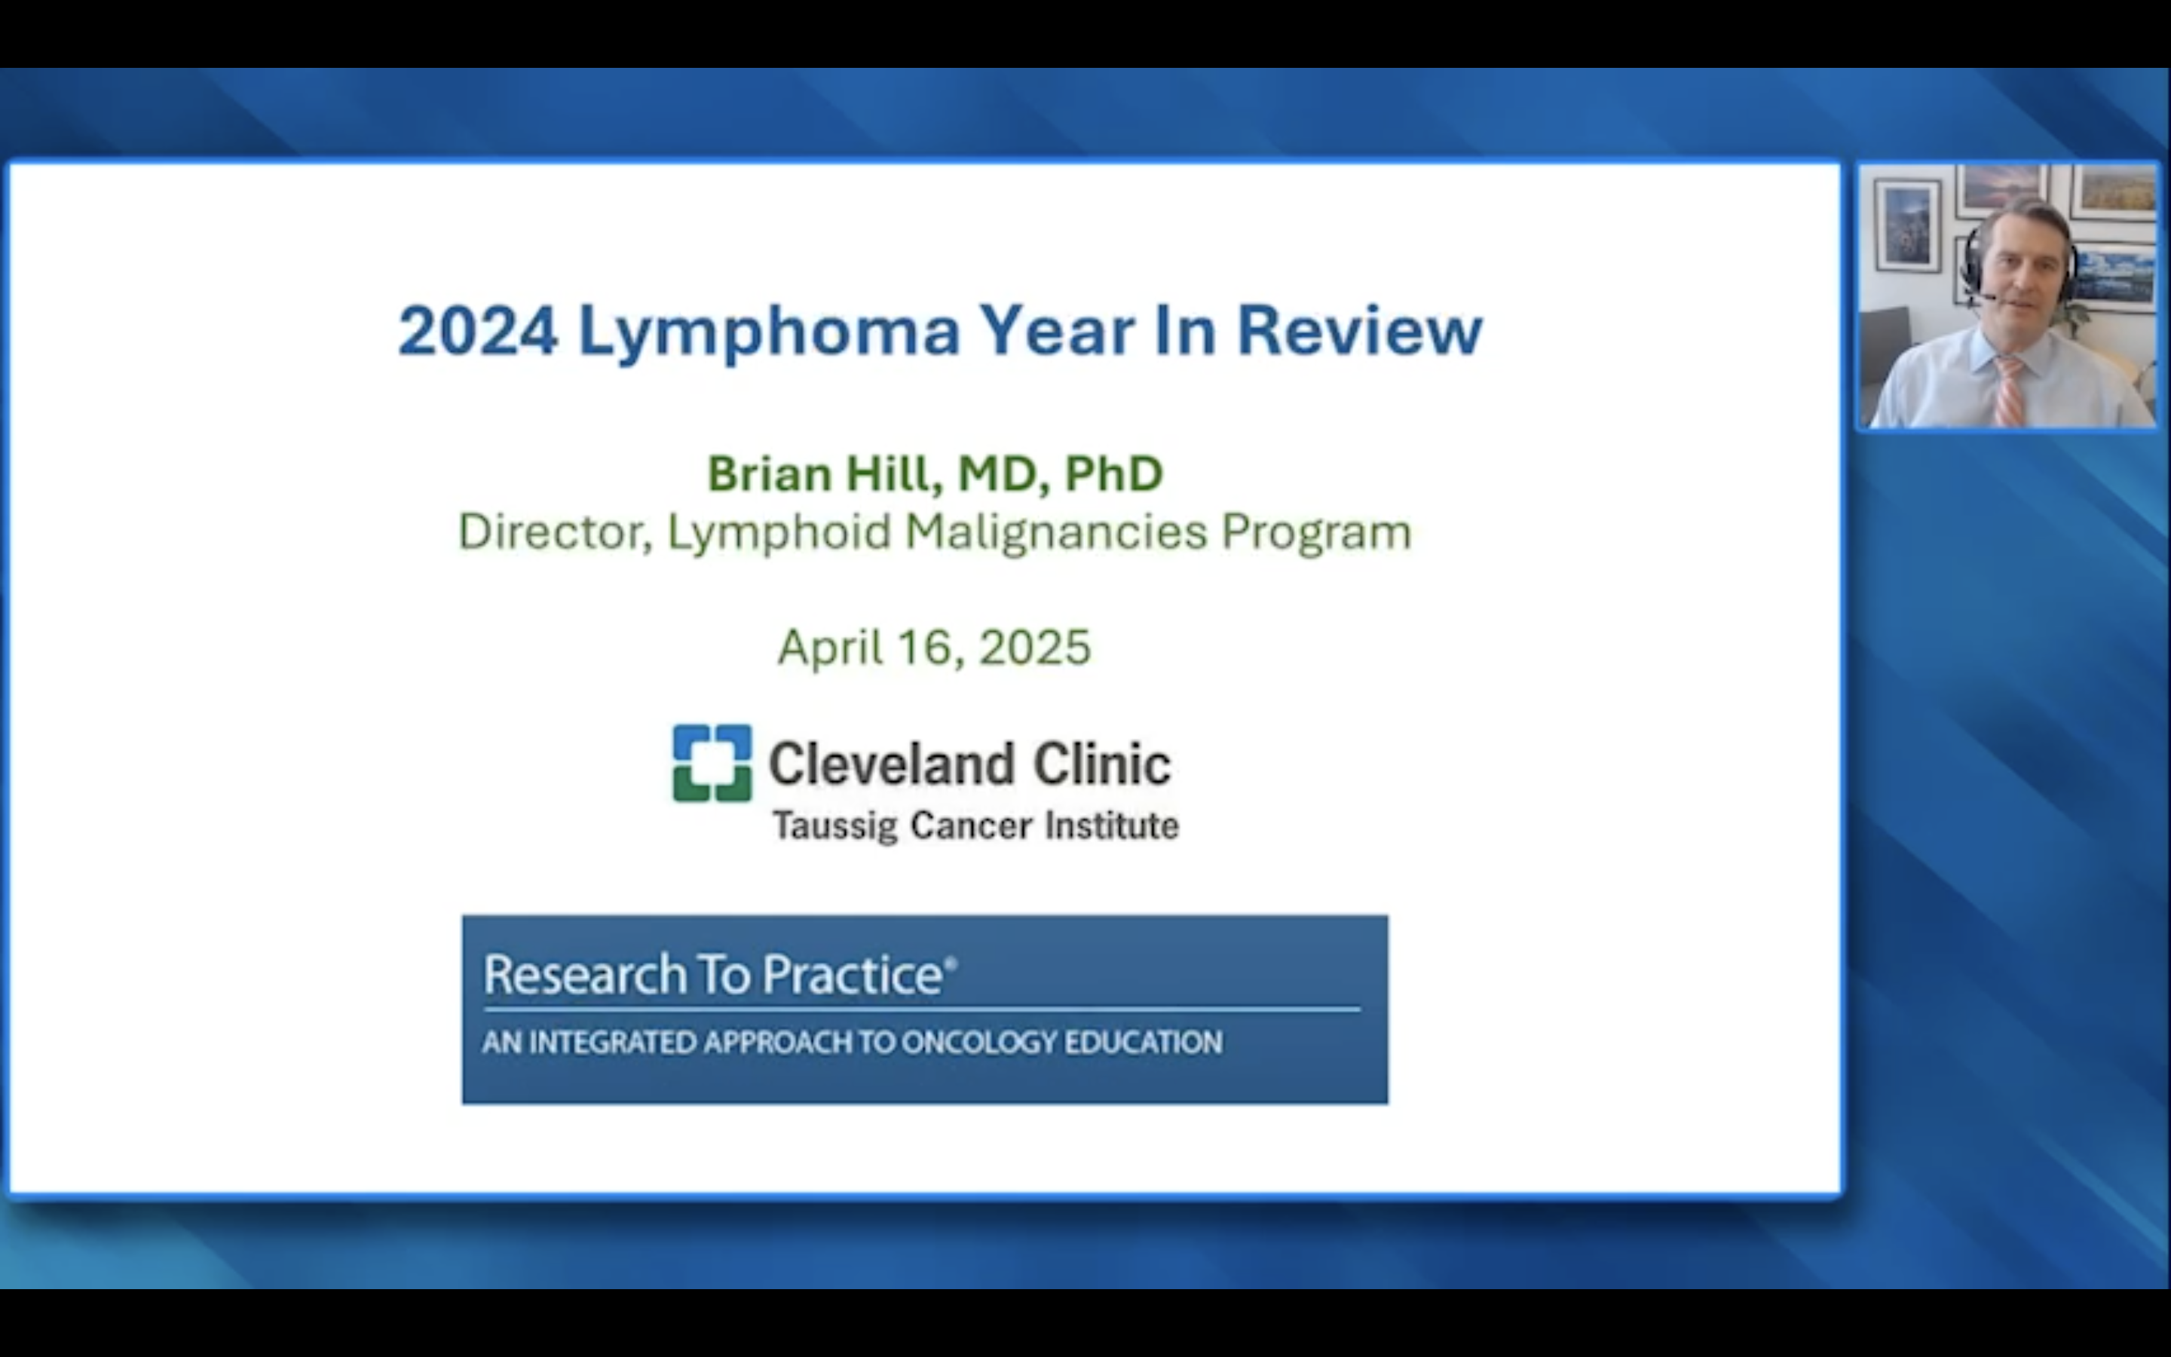This screenshot has height=1357, width=2171.
Task: Click the 'Cleveland Clinic' wordmark text
Action: click(x=969, y=764)
